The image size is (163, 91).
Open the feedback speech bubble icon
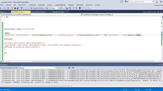(122, 2)
